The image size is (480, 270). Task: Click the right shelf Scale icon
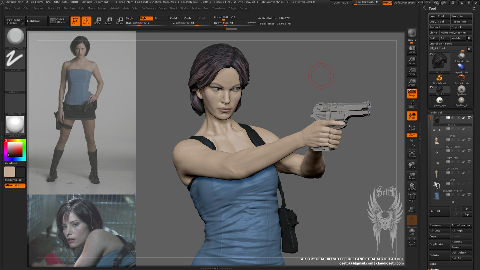tap(412, 176)
